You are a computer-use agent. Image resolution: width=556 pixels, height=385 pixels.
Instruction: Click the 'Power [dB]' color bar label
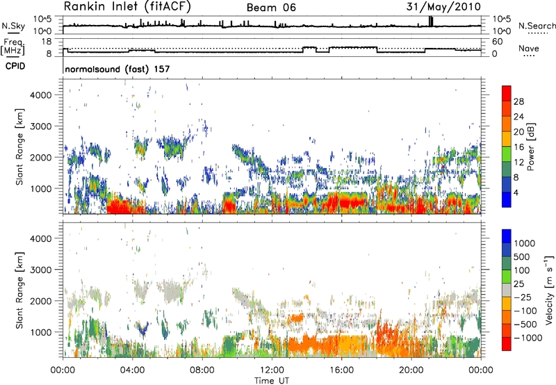coord(530,147)
